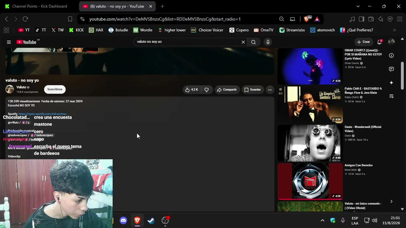Open the apps grid in bookmarks bar

point(6,30)
